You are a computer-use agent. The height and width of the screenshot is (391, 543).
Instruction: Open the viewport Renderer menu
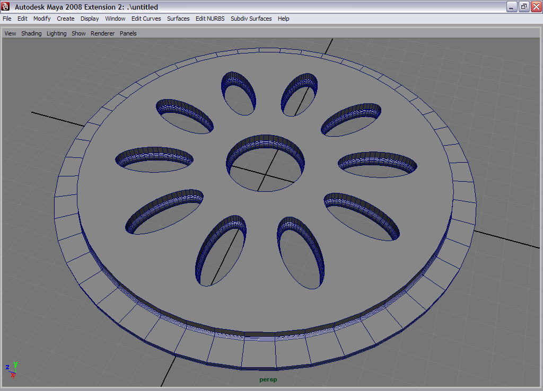point(102,33)
